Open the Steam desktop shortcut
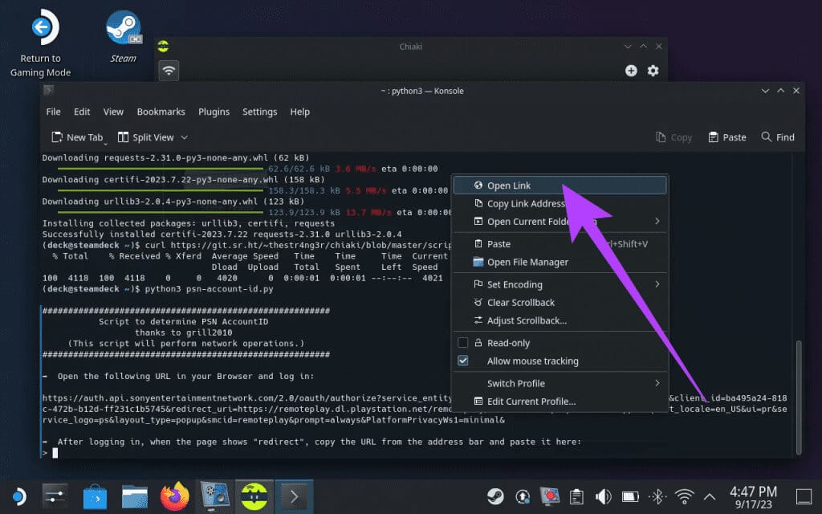 coord(123,37)
